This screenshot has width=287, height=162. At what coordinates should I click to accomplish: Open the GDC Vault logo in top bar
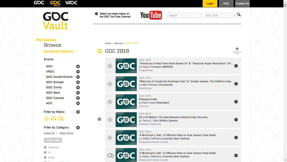click(x=55, y=3)
